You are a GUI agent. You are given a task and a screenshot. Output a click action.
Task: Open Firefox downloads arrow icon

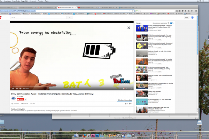point(186,11)
